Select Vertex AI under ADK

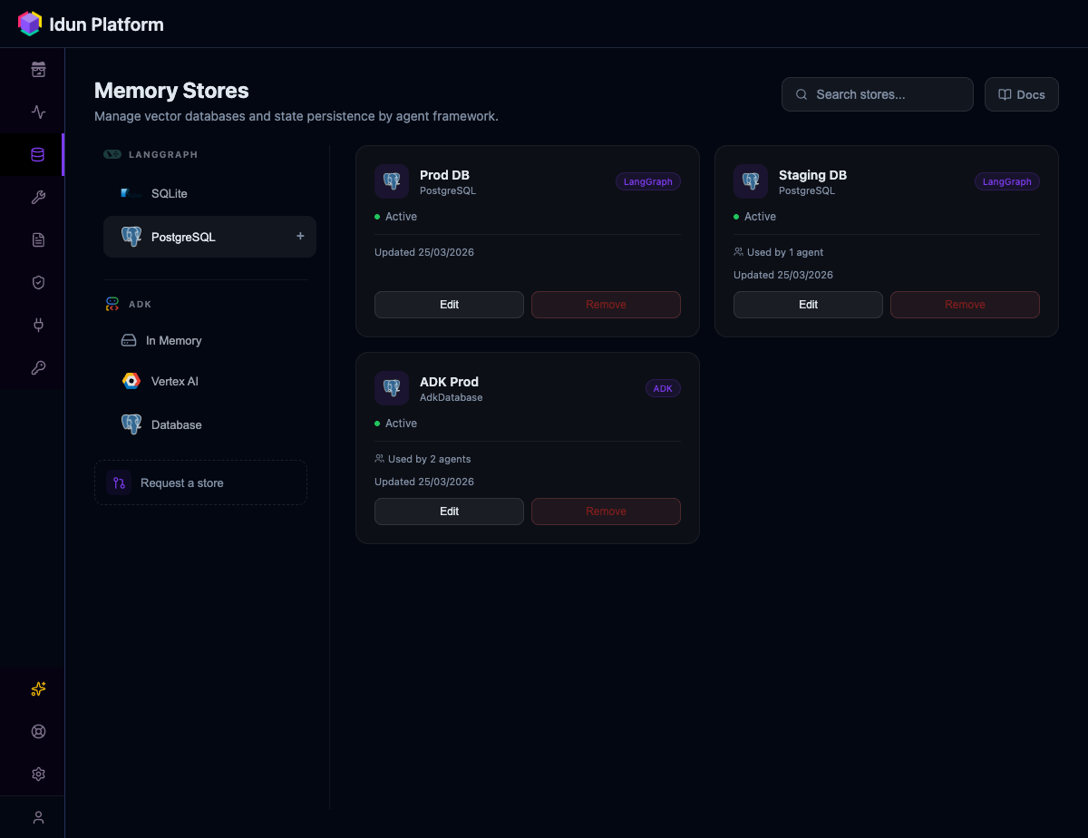[x=209, y=382]
